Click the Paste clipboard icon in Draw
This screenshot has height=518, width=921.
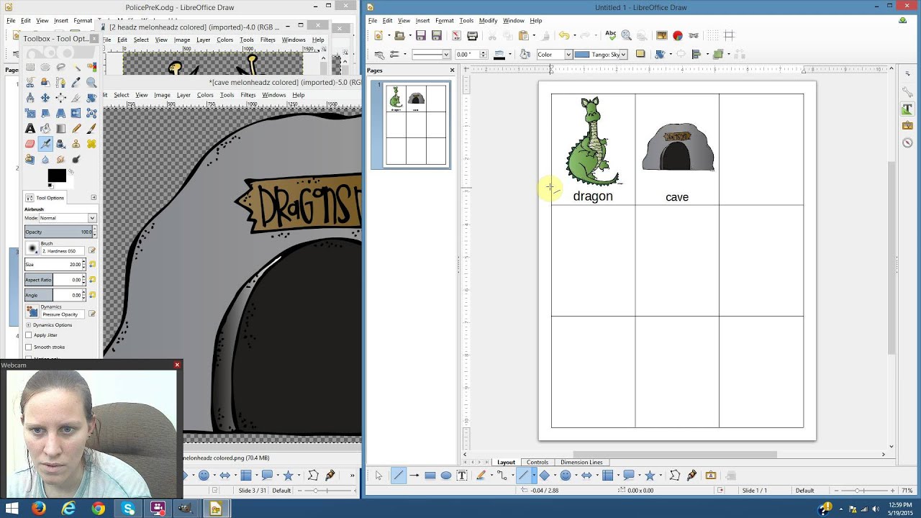tap(524, 35)
